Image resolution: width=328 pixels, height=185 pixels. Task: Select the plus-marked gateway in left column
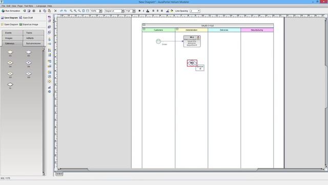click(x=10, y=63)
